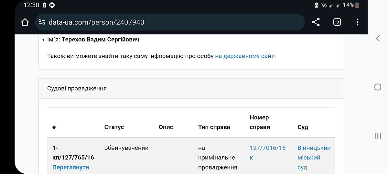Viewport: 388px width, 174px height.
Task: Open site info icon in address bar
Action: click(x=42, y=22)
